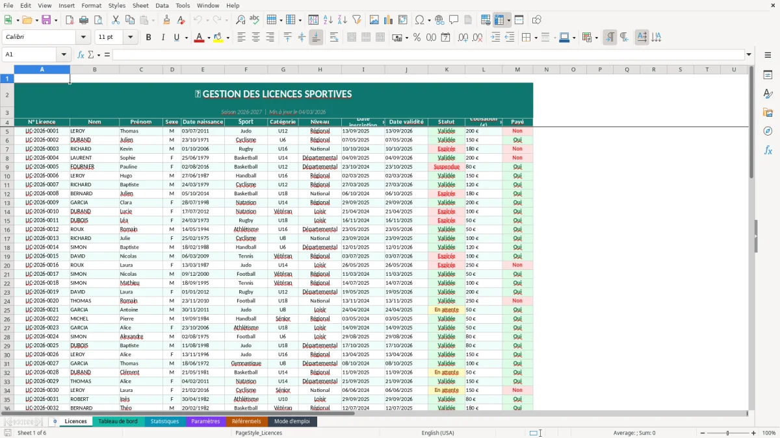
Task: Expand background color dropdown arrow
Action: point(227,38)
